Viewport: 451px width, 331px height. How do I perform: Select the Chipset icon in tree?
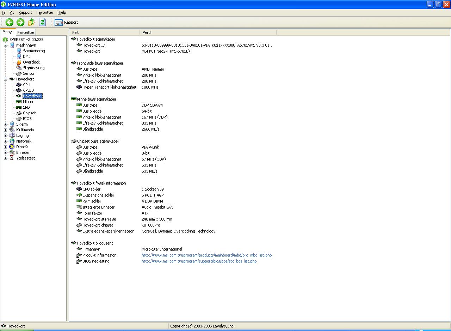(x=19, y=113)
